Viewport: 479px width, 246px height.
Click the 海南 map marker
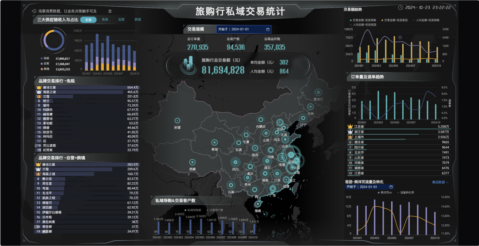258,204
